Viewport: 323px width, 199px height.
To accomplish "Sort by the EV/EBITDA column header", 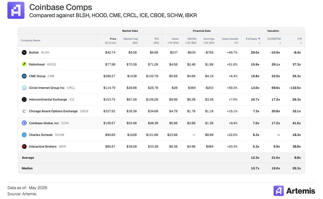I will point(274,41).
